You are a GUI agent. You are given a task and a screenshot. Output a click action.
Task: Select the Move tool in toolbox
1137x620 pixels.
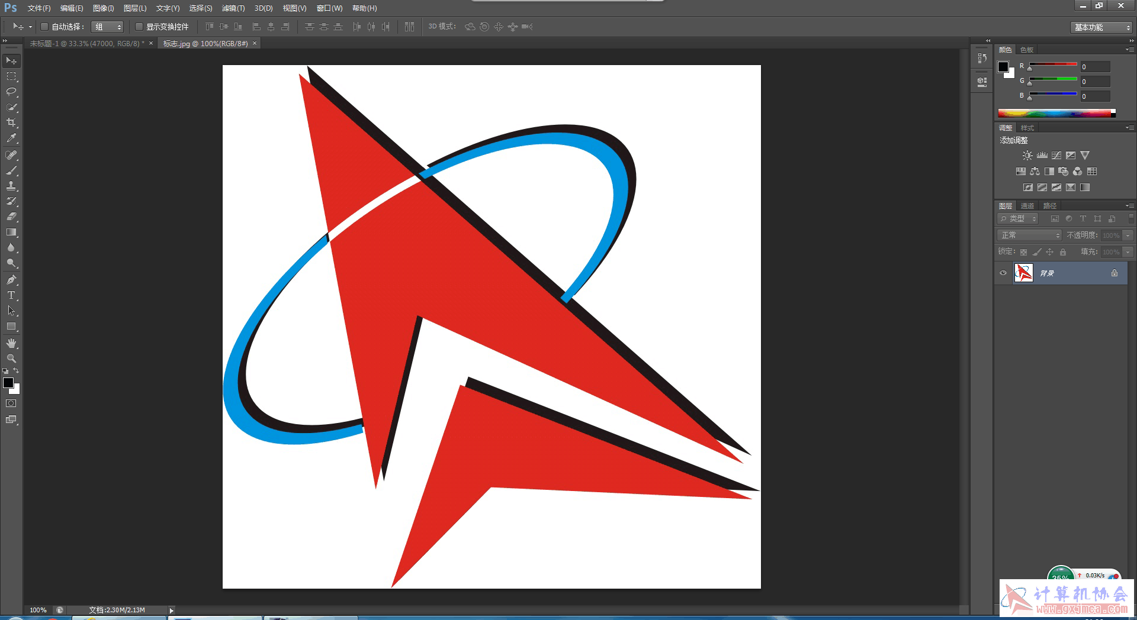point(11,61)
